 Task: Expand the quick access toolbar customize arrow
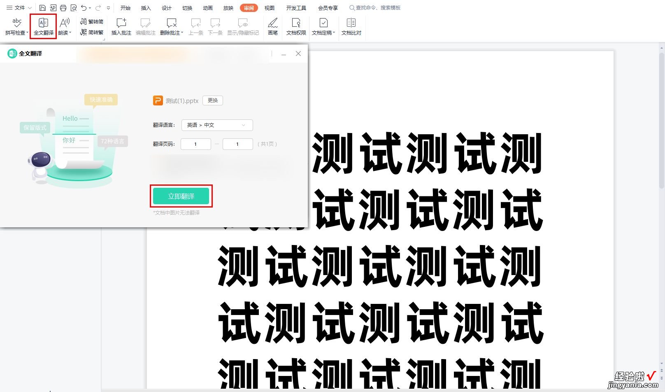108,8
